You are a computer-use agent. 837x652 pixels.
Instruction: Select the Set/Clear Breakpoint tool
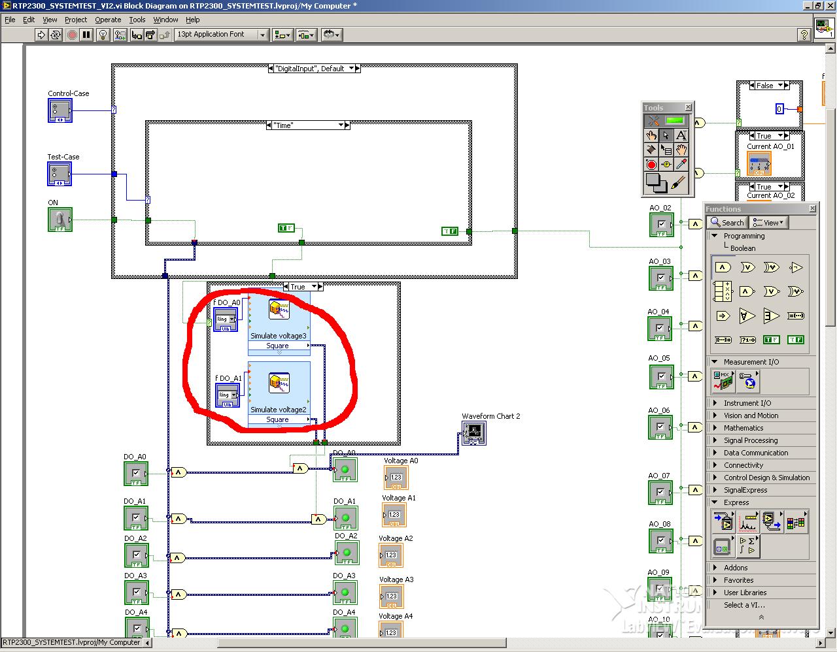coord(651,165)
